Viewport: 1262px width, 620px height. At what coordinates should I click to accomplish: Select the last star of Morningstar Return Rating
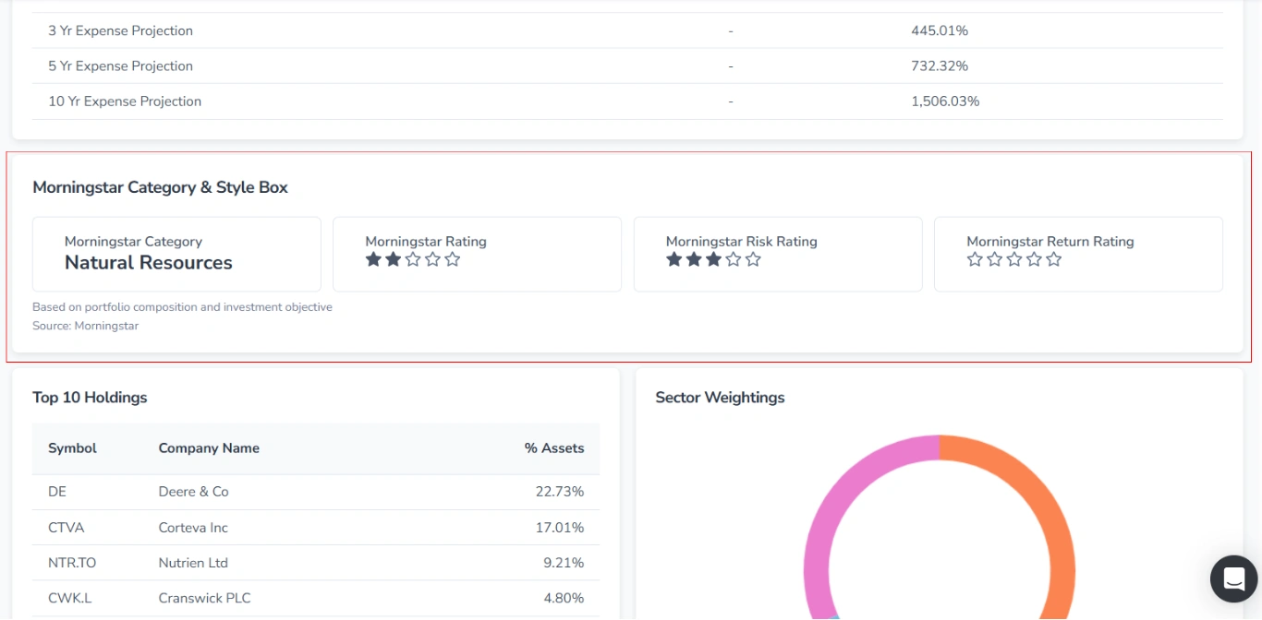click(1054, 259)
